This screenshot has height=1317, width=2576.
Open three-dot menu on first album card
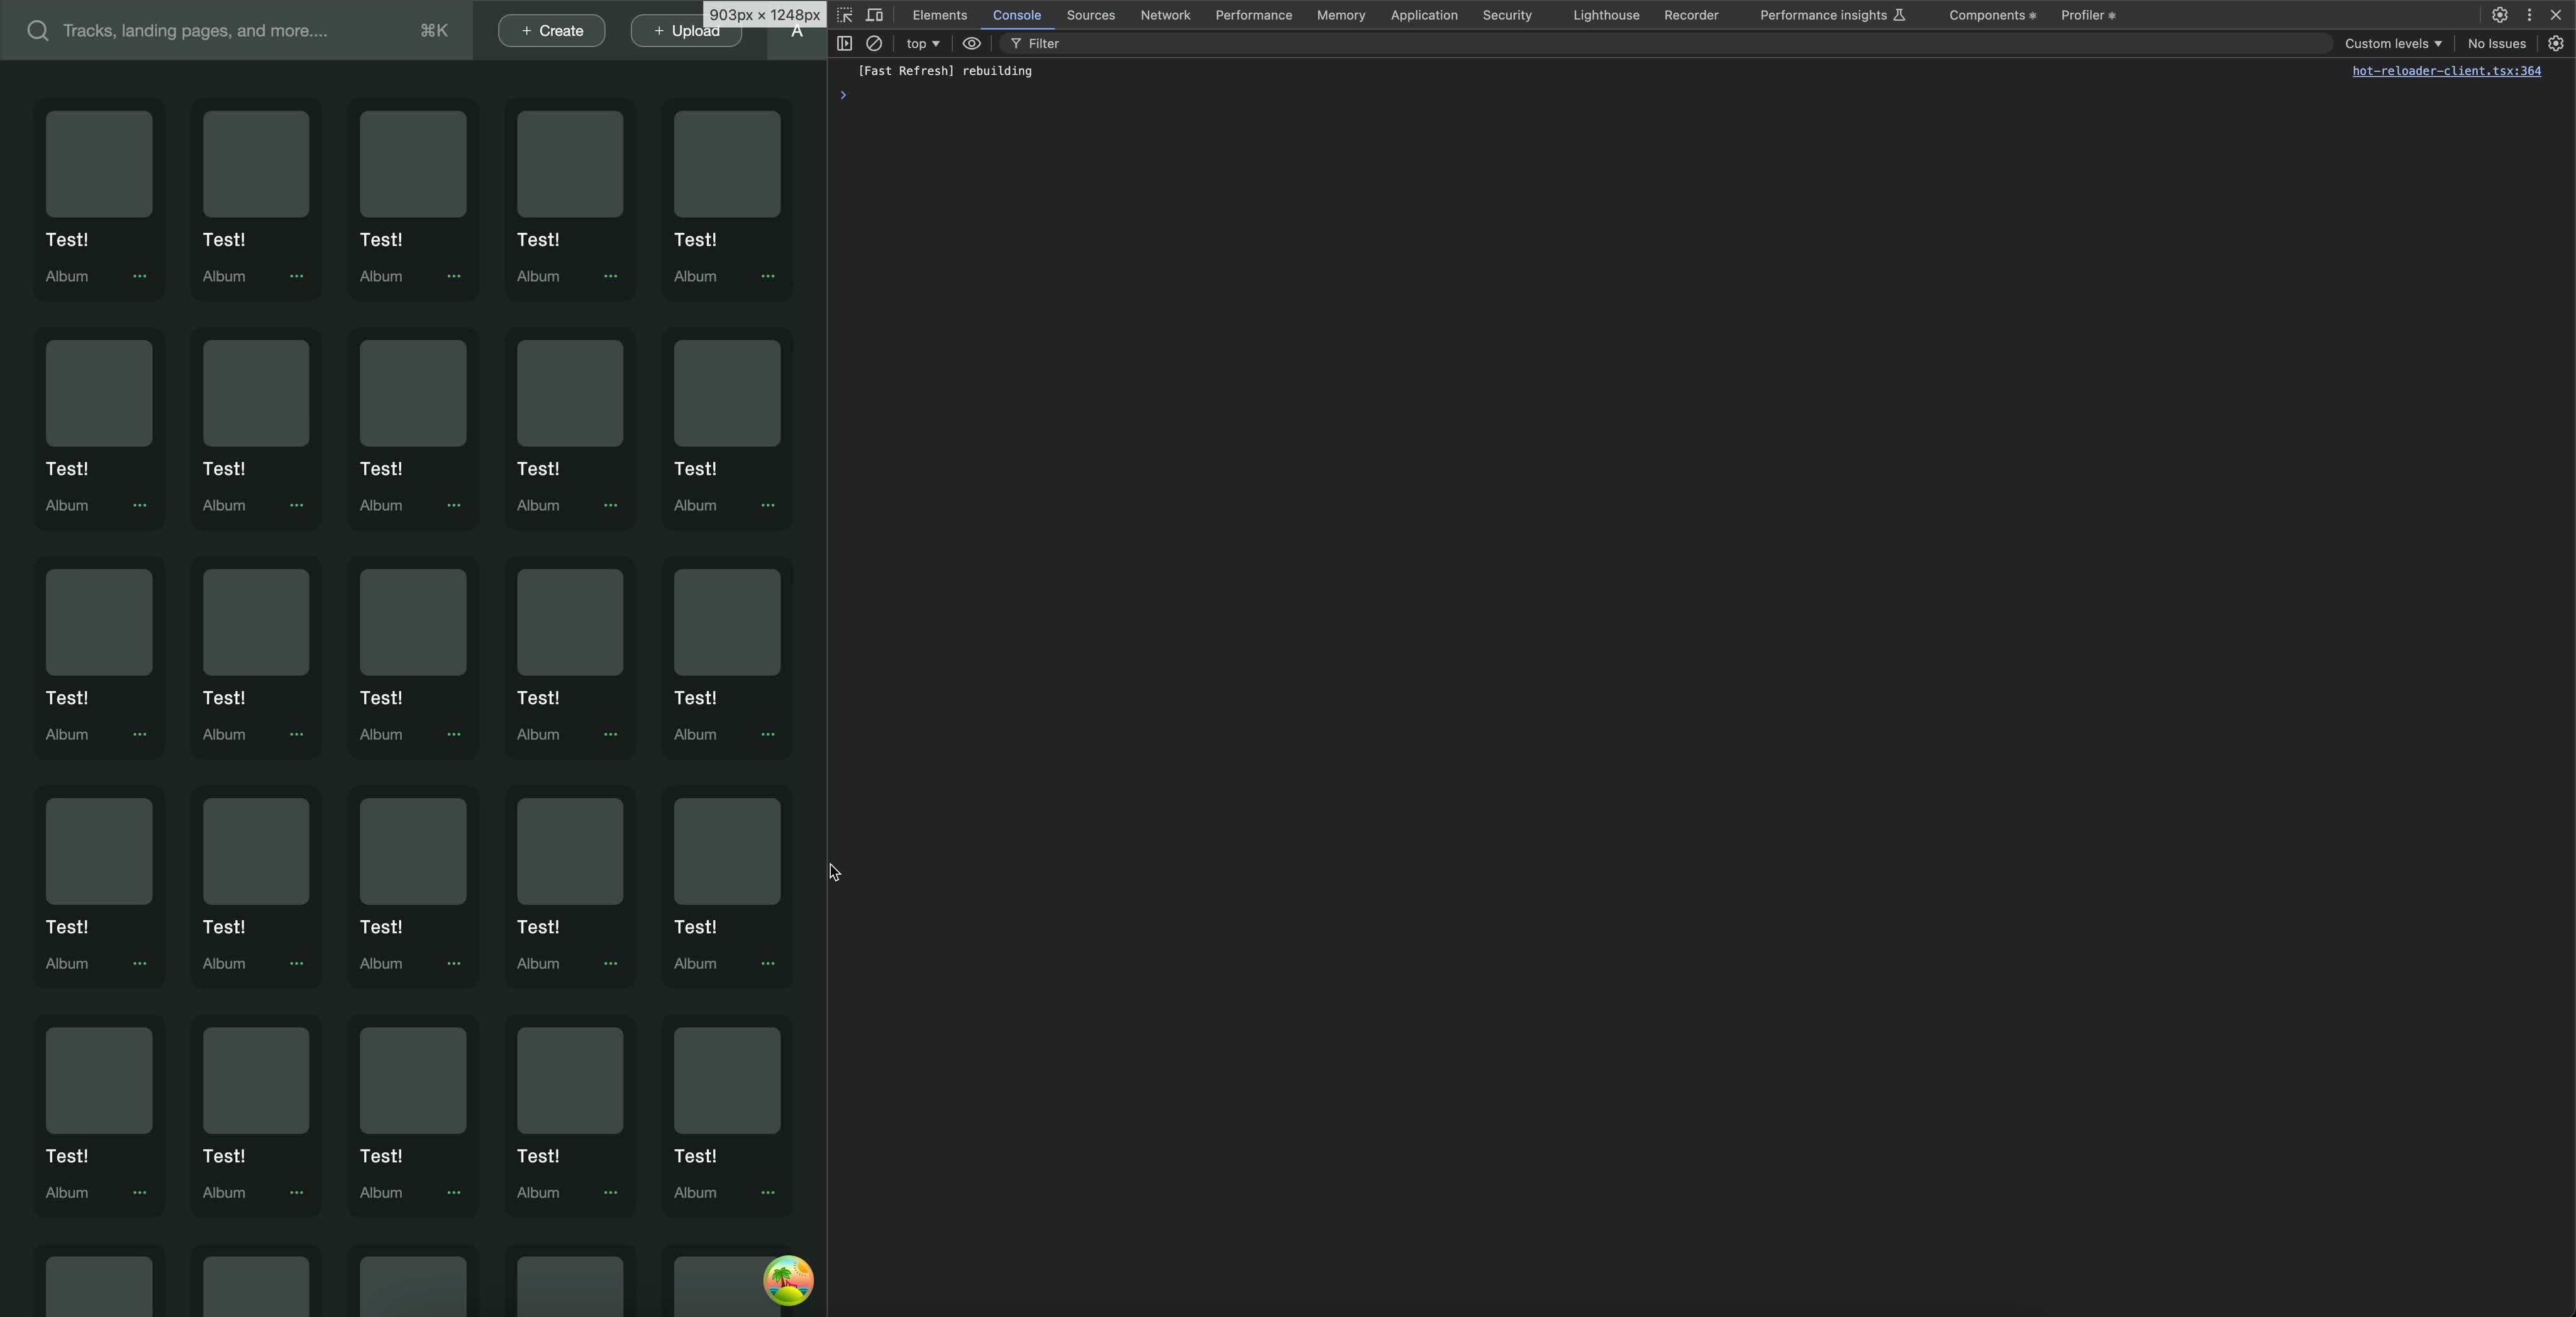coord(140,276)
